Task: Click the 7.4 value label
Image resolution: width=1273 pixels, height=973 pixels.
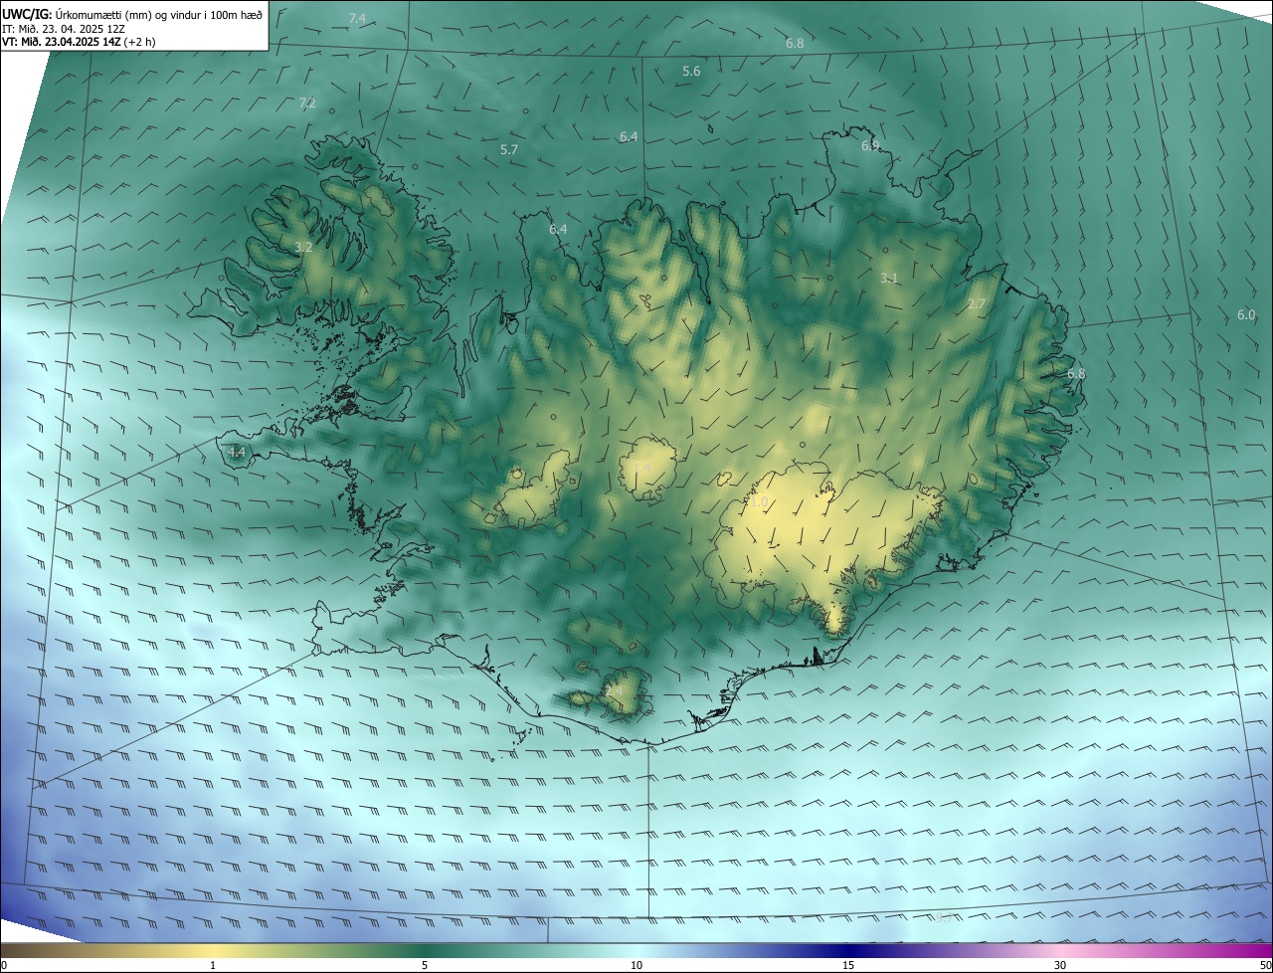Action: pyautogui.click(x=357, y=19)
